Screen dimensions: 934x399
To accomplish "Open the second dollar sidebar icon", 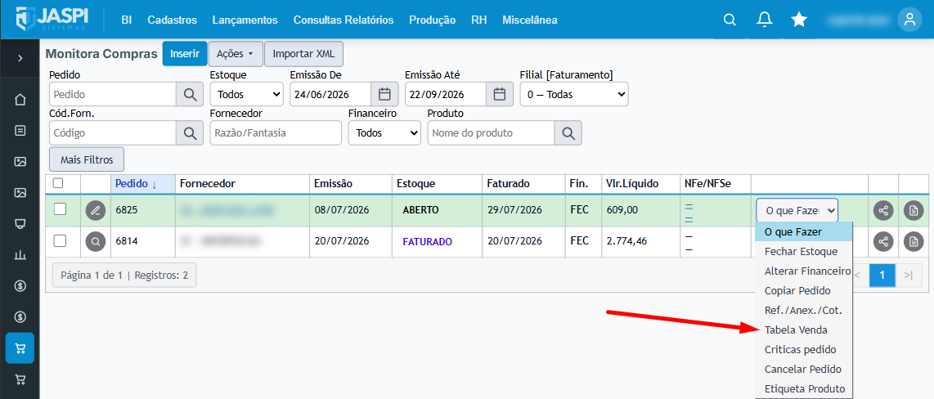I will (x=20, y=316).
